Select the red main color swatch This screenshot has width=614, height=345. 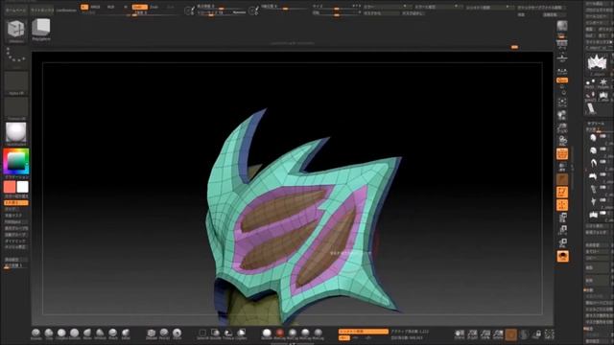[10, 187]
